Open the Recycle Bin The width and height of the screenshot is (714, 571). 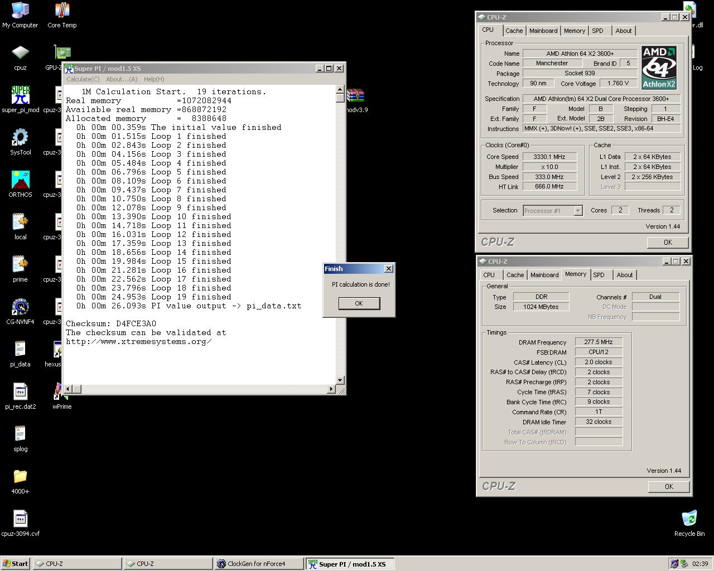[x=689, y=524]
